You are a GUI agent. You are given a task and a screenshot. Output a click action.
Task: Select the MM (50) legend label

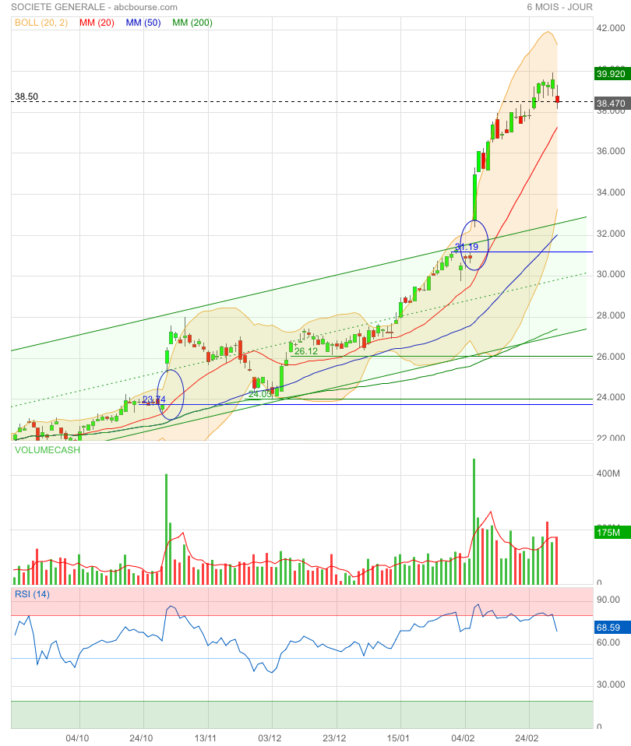click(x=143, y=23)
